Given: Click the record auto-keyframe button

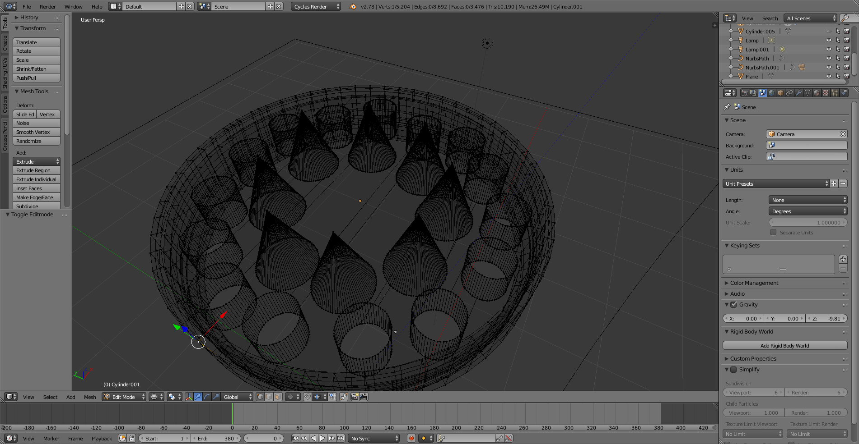Looking at the screenshot, I should pos(411,438).
